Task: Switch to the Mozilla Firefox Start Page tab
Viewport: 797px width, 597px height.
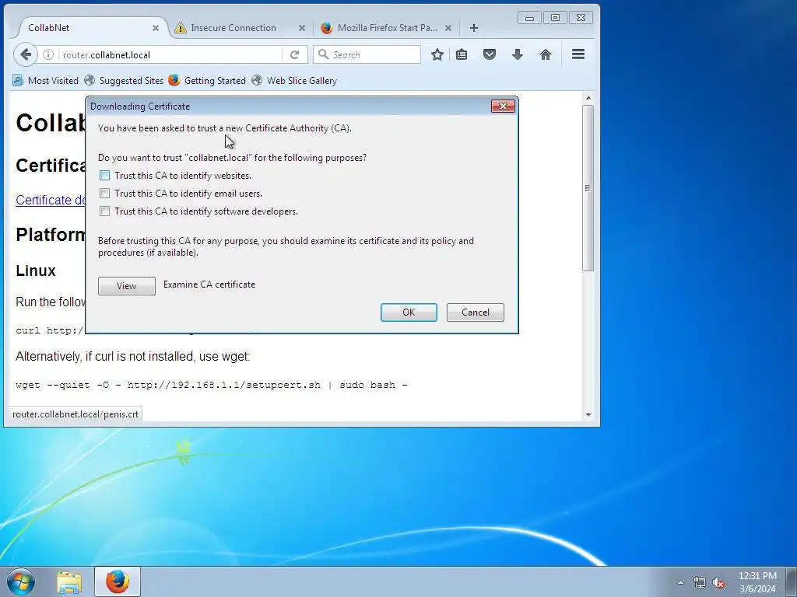Action: coord(386,28)
